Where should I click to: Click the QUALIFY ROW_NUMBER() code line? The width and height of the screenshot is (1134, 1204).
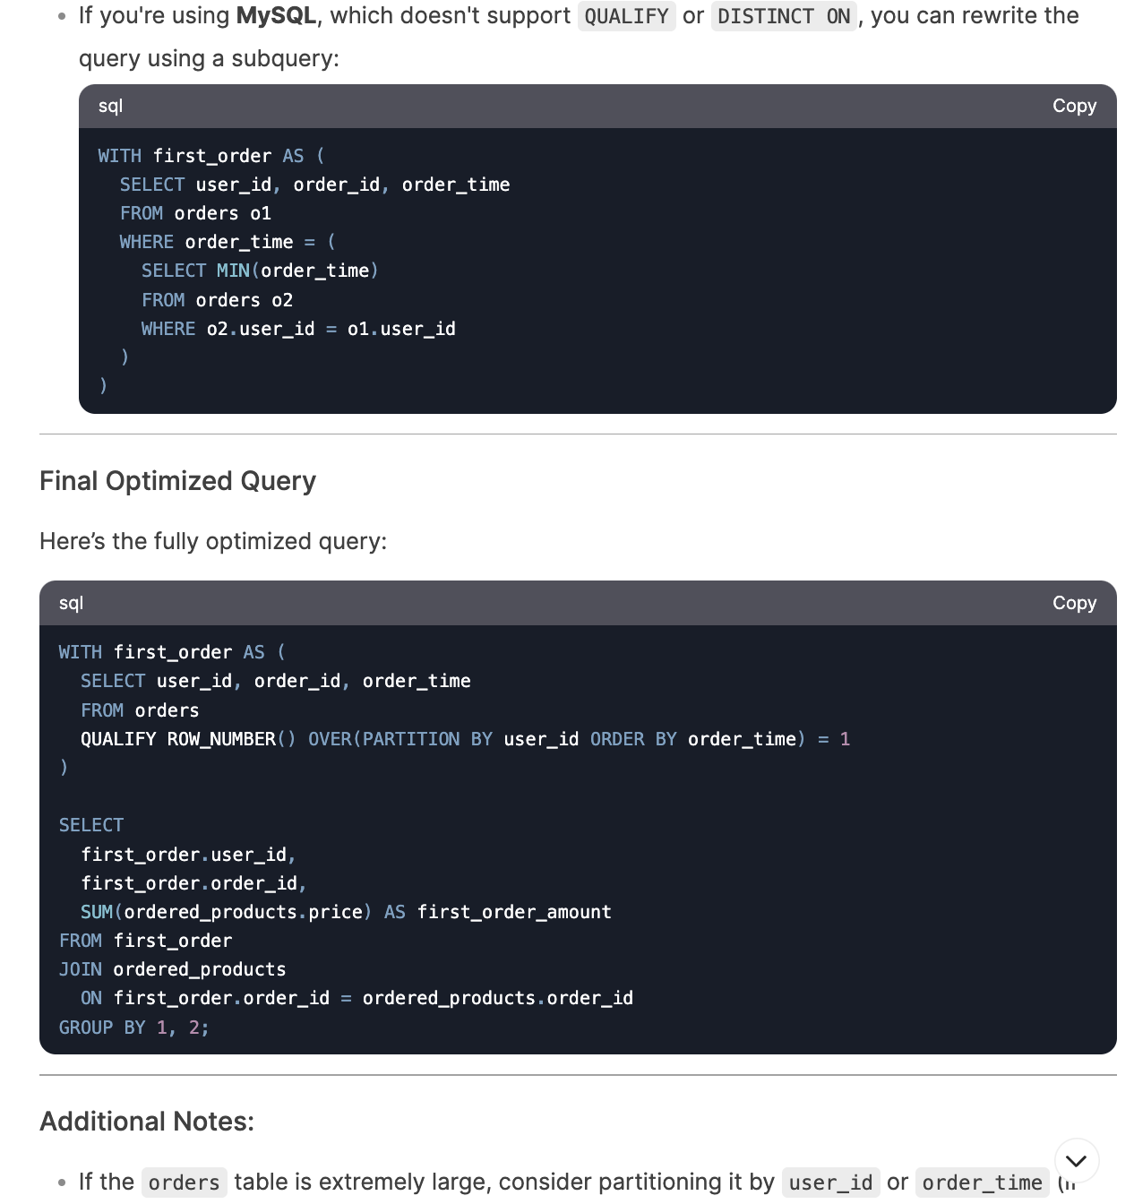pos(465,739)
